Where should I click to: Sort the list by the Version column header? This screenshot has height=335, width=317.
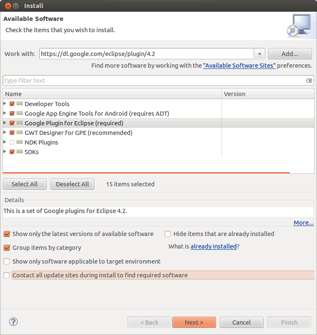point(267,94)
